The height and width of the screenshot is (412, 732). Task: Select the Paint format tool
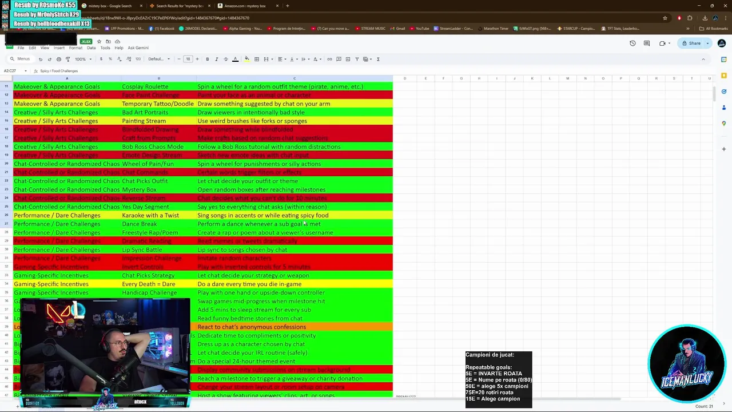coord(67,59)
